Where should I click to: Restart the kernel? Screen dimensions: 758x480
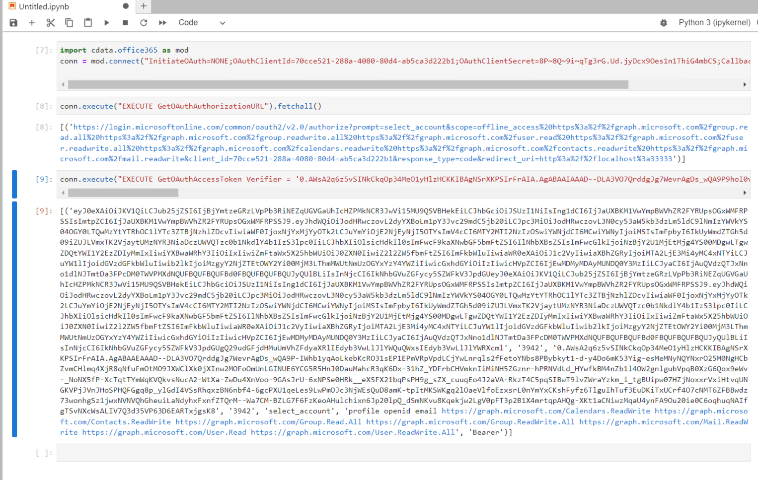(x=144, y=23)
